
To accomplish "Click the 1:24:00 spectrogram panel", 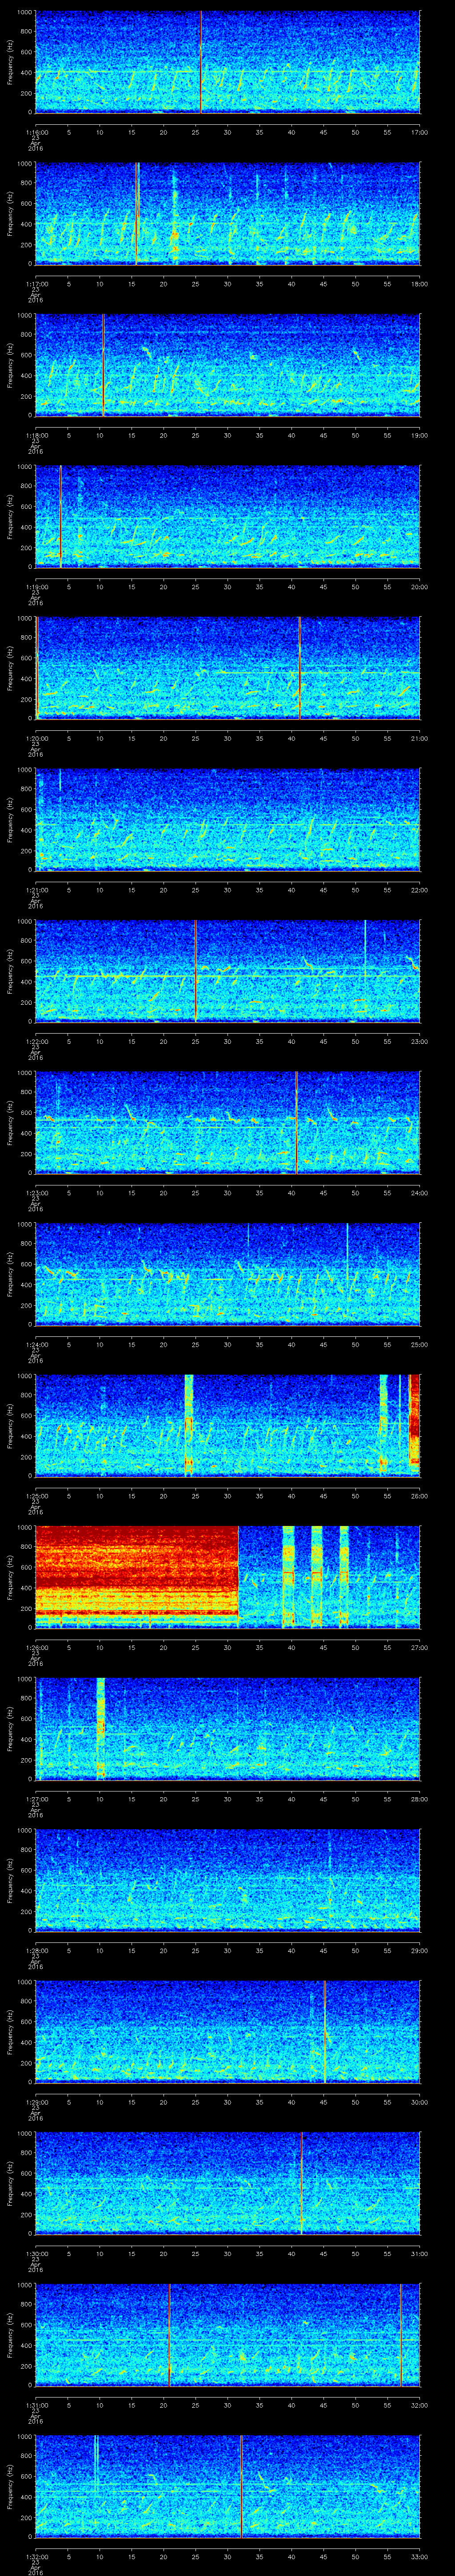I will (227, 1274).
